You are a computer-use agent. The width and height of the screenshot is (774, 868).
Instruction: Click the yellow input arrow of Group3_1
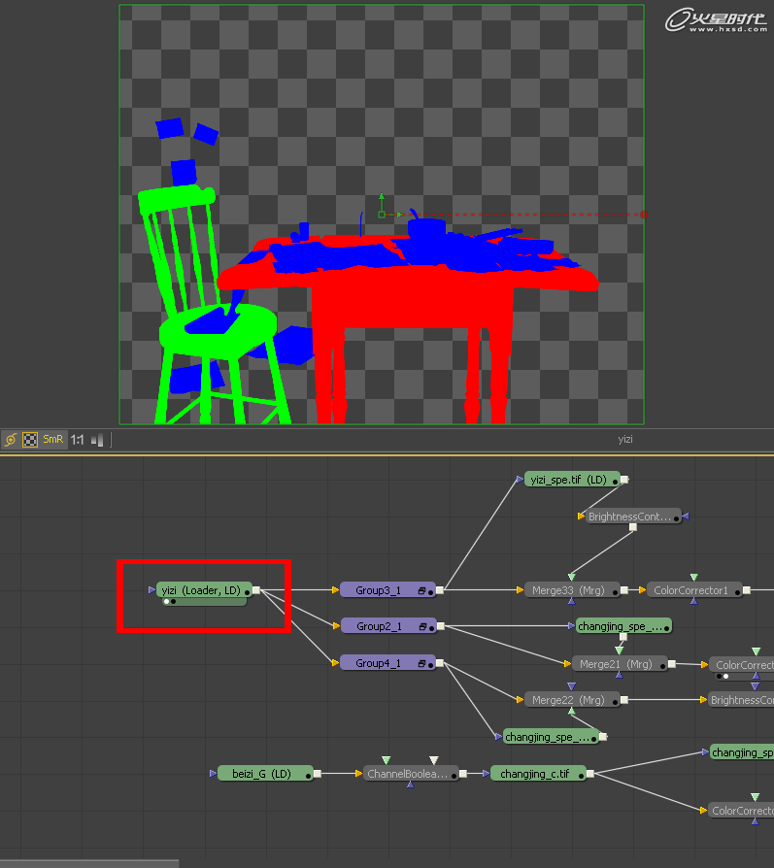pyautogui.click(x=335, y=590)
